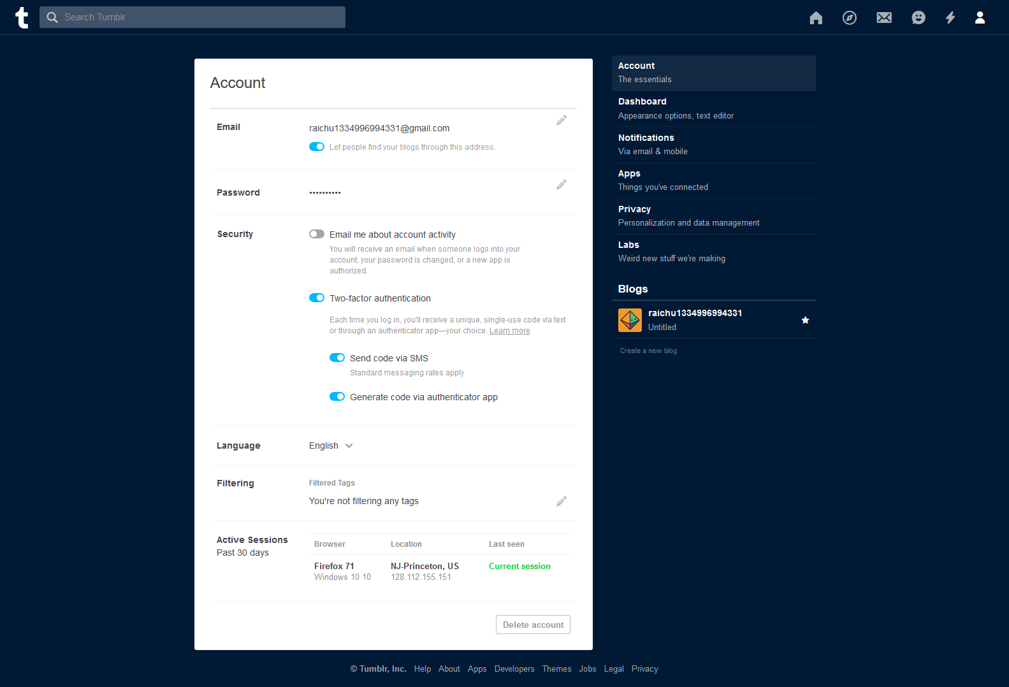
Task: Edit the email with pencil icon
Action: pyautogui.click(x=562, y=120)
